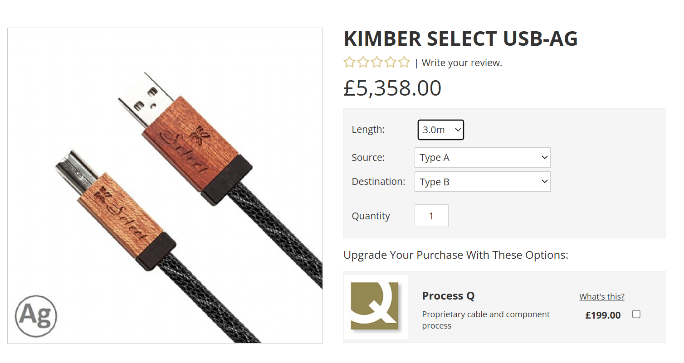The height and width of the screenshot is (363, 684).
Task: Focus the Quantity input field
Action: [x=431, y=216]
